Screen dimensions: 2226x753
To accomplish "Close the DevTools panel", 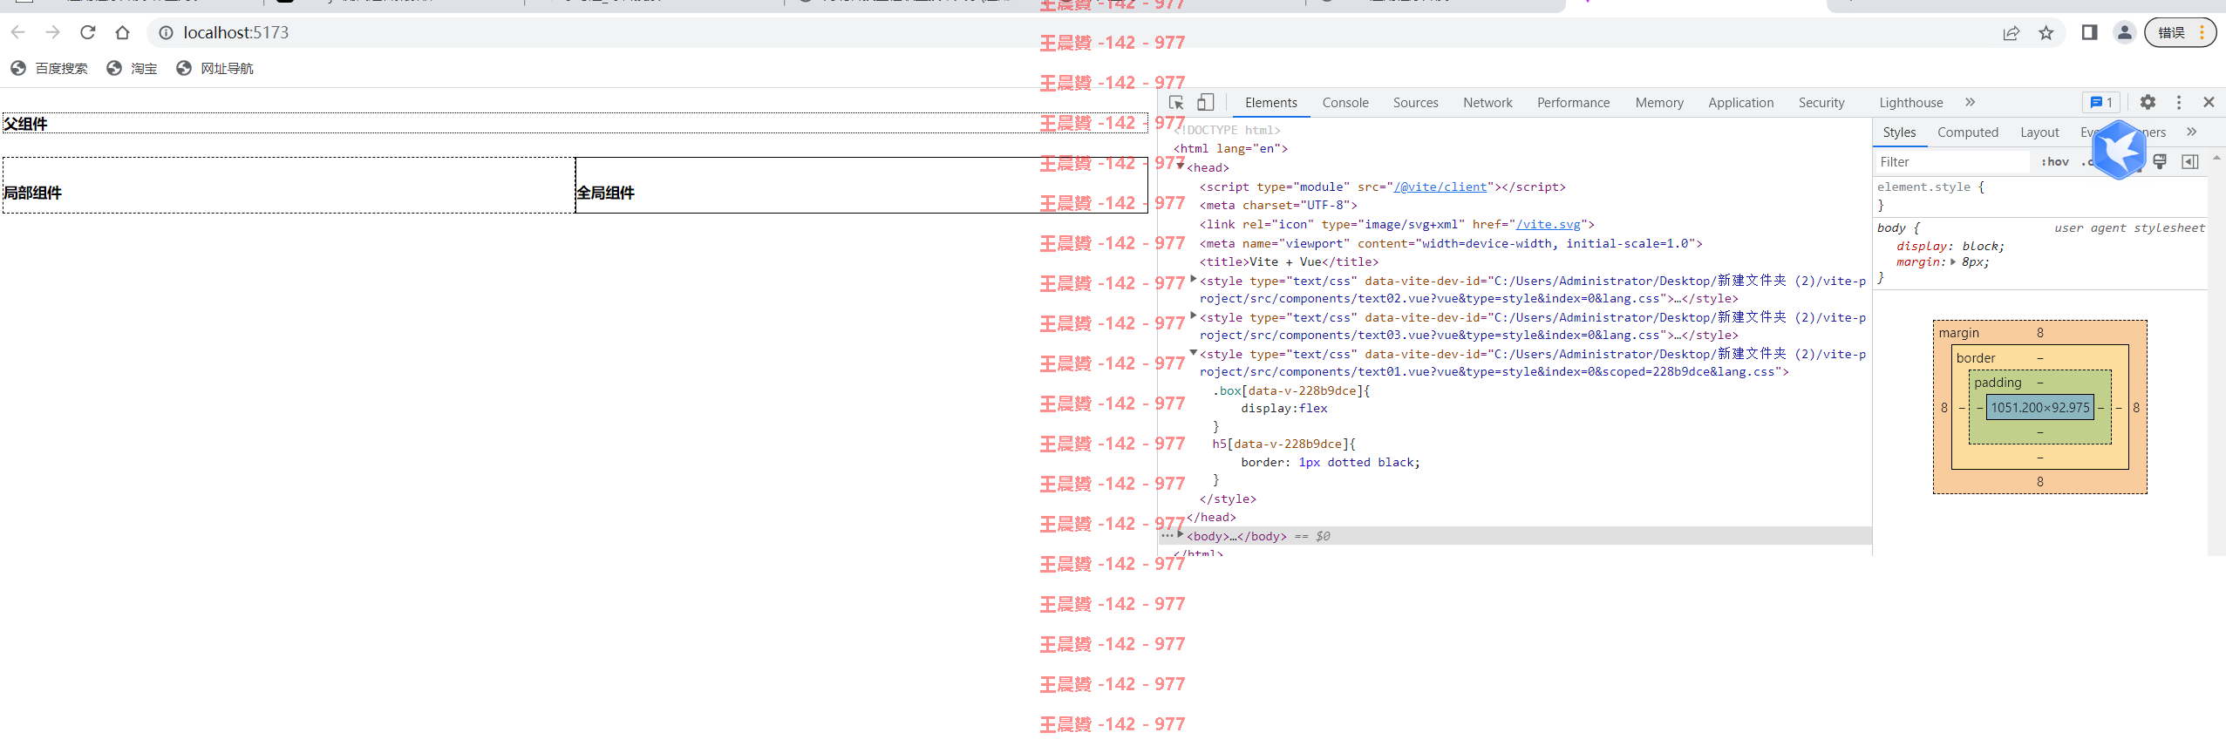I will click(2209, 102).
